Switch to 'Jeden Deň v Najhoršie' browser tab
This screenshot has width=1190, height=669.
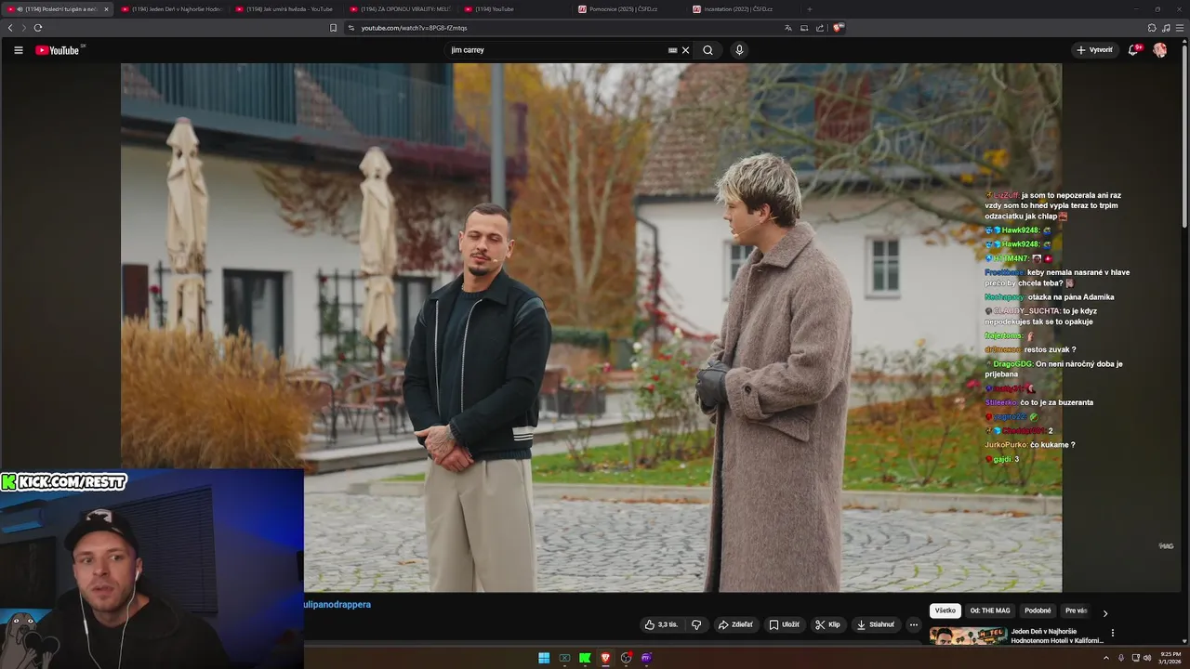click(171, 9)
